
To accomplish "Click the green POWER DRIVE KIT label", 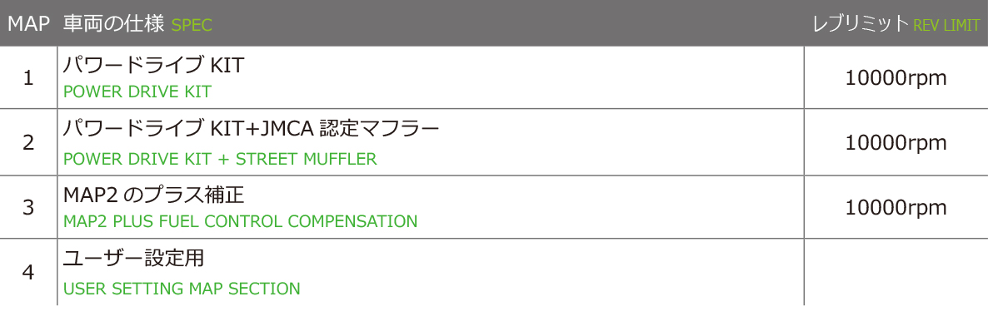I will pos(137,92).
